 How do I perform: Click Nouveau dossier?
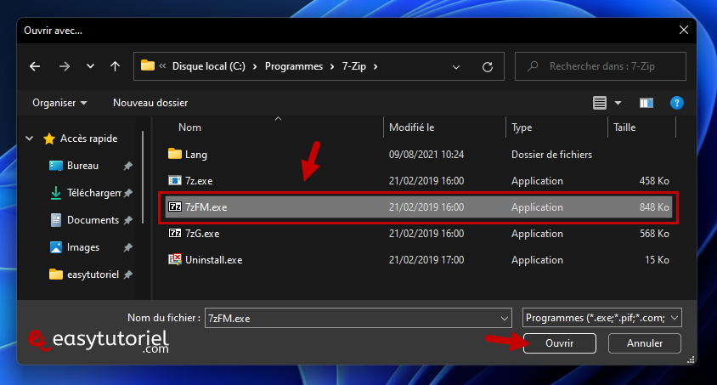[x=150, y=103]
